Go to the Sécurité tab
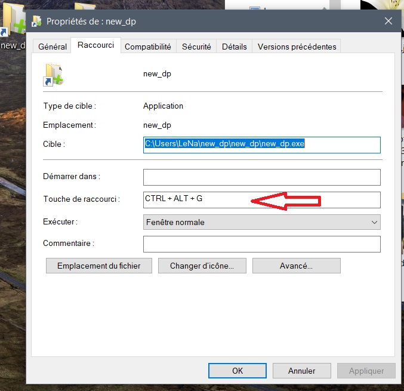This screenshot has width=404, height=391. [x=196, y=47]
